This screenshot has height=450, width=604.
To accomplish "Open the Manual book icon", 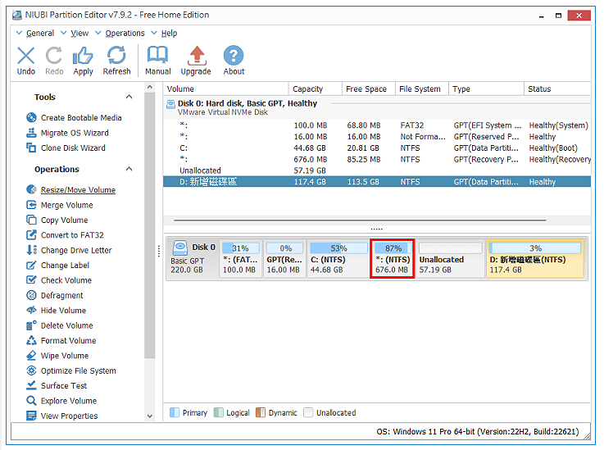I will 157,60.
